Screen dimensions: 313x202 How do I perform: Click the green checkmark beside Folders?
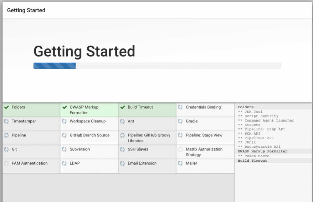point(7,107)
